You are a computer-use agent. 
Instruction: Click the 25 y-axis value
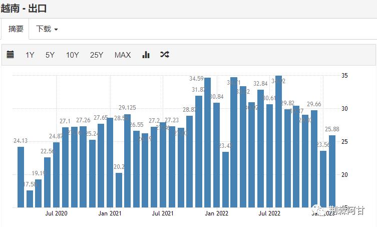(x=344, y=141)
